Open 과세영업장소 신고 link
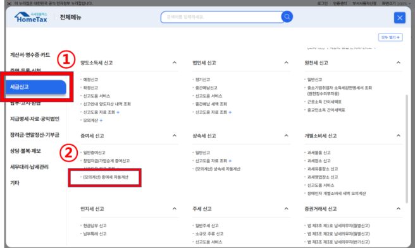The width and height of the screenshot is (415, 248). tap(323, 177)
